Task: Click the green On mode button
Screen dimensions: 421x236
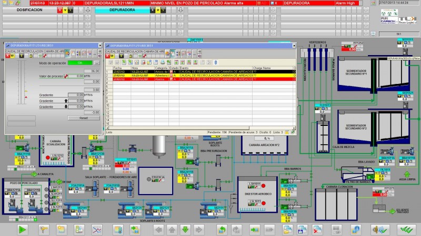Action: (80, 63)
